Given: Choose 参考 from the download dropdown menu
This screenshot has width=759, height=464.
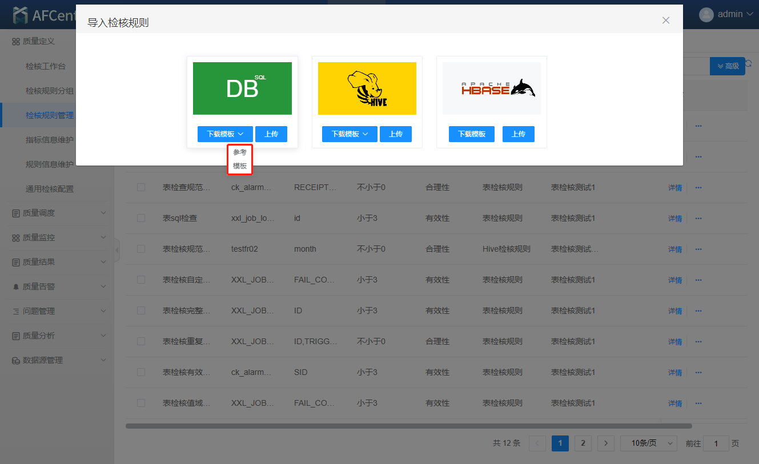Looking at the screenshot, I should (240, 152).
